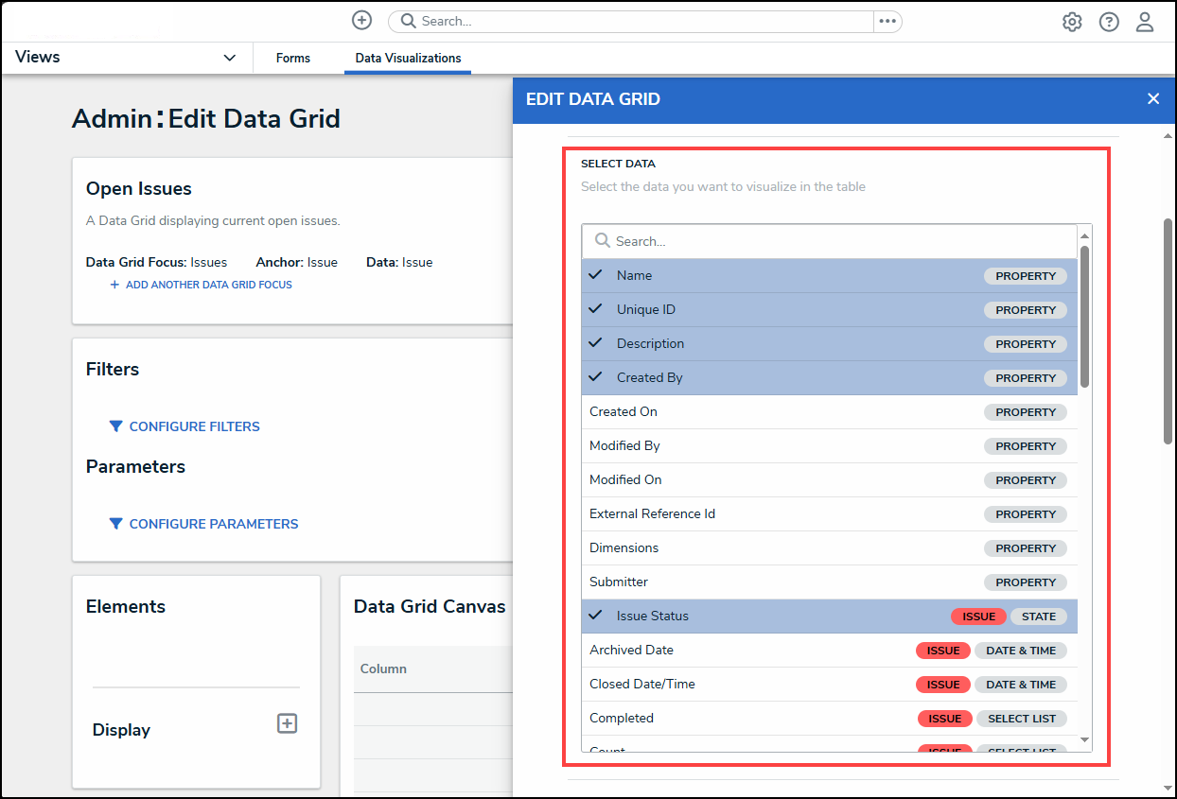The image size is (1177, 799).
Task: Open the search options ellipsis button
Action: coord(887,21)
